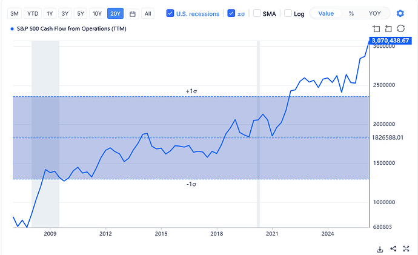Select the 3Y time range
Screen dimensions: 418x255
(65, 13)
